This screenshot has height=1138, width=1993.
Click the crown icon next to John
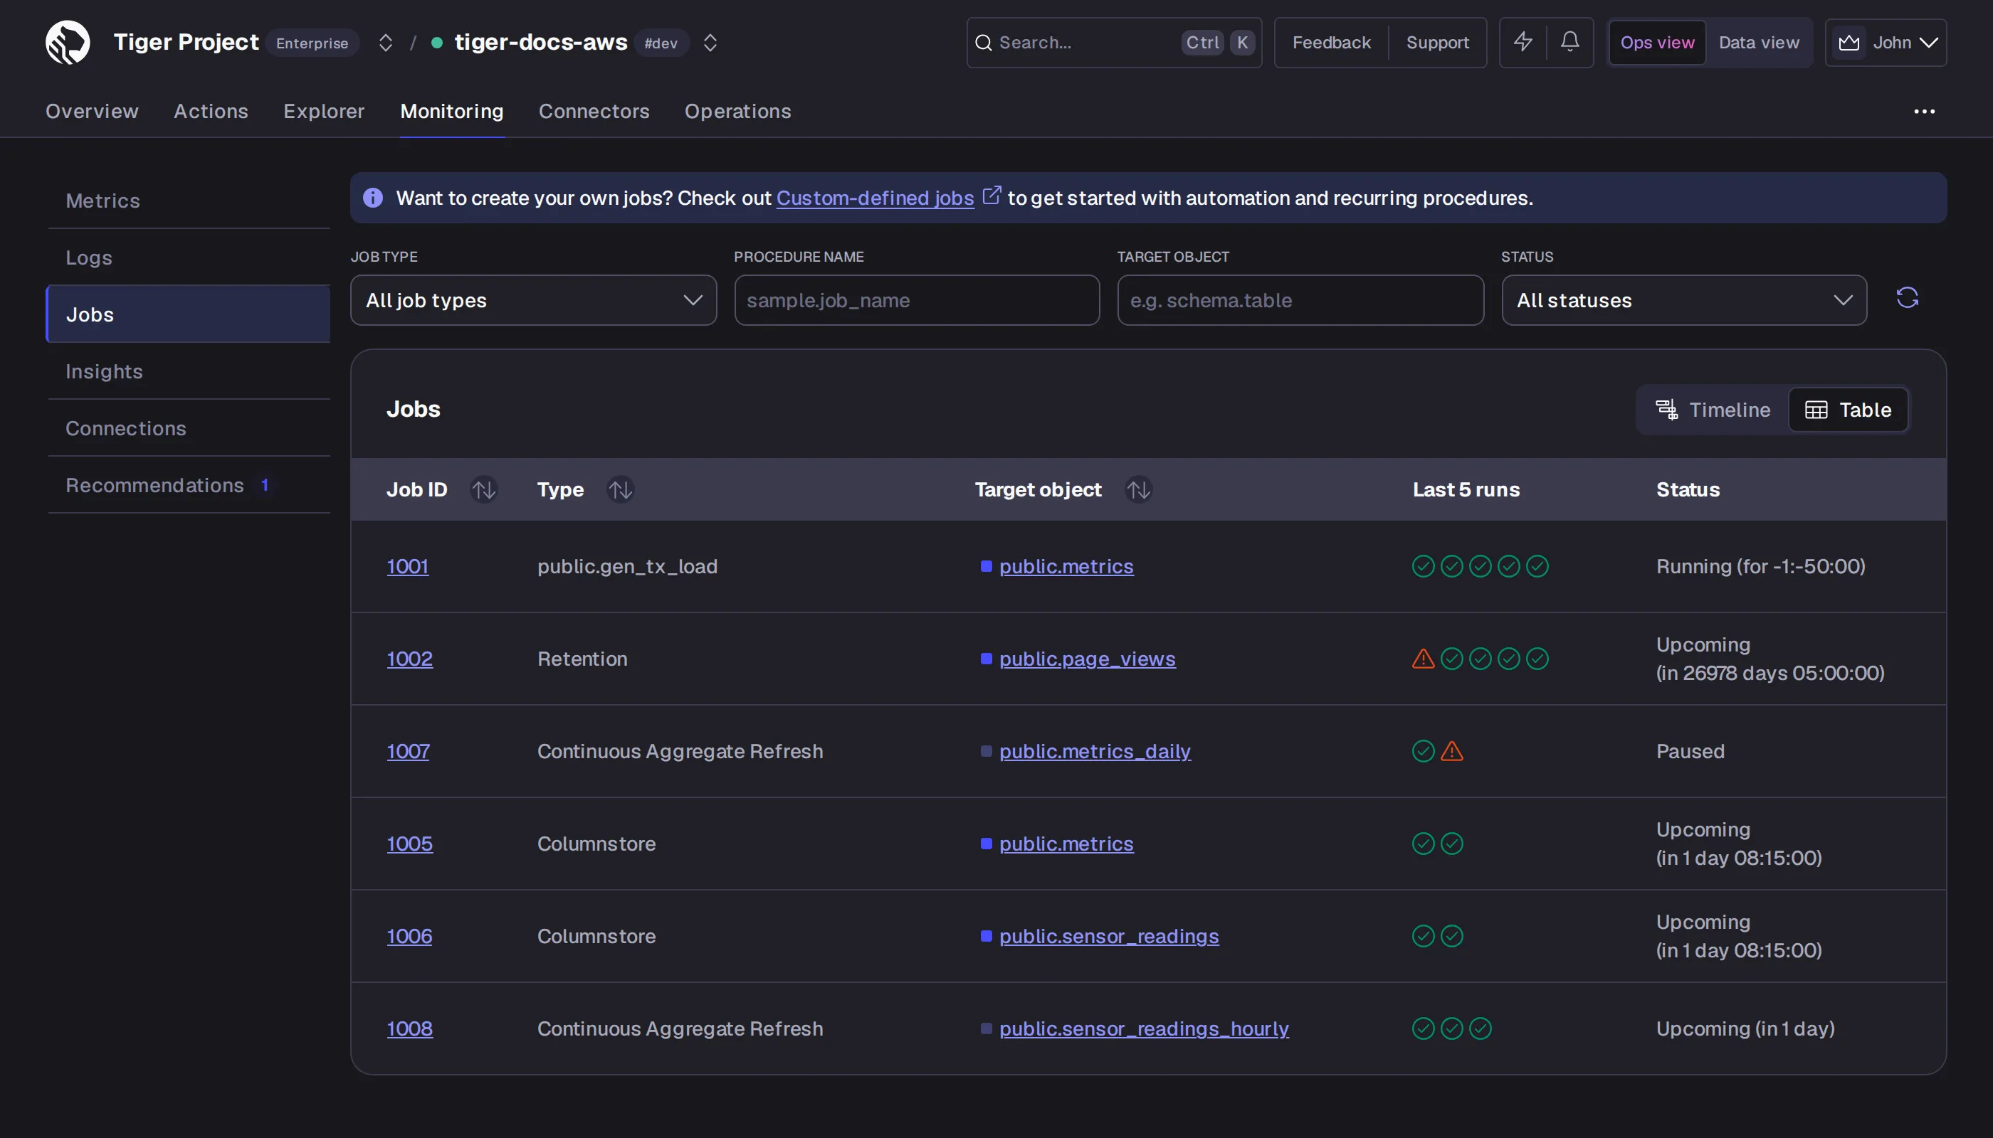(x=1849, y=42)
